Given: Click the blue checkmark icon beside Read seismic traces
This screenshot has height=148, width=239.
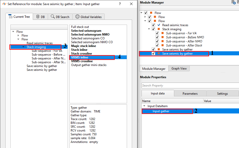Looking at the screenshot, I should (x=159, y=25).
